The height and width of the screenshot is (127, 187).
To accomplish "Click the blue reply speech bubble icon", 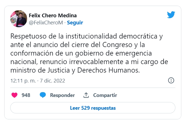I will [x=43, y=95].
